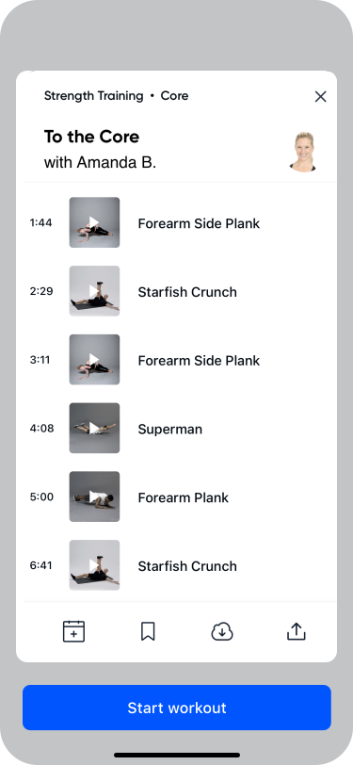Jump to 5:00 timestamp

41,497
